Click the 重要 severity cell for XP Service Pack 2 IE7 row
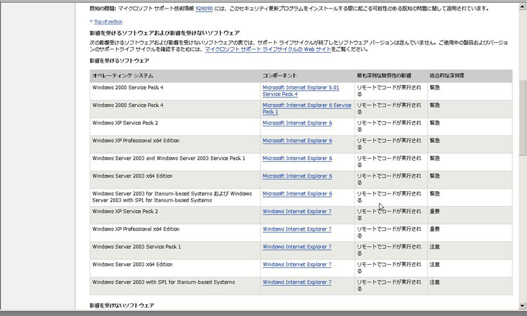This screenshot has height=316, width=527. [470, 215]
